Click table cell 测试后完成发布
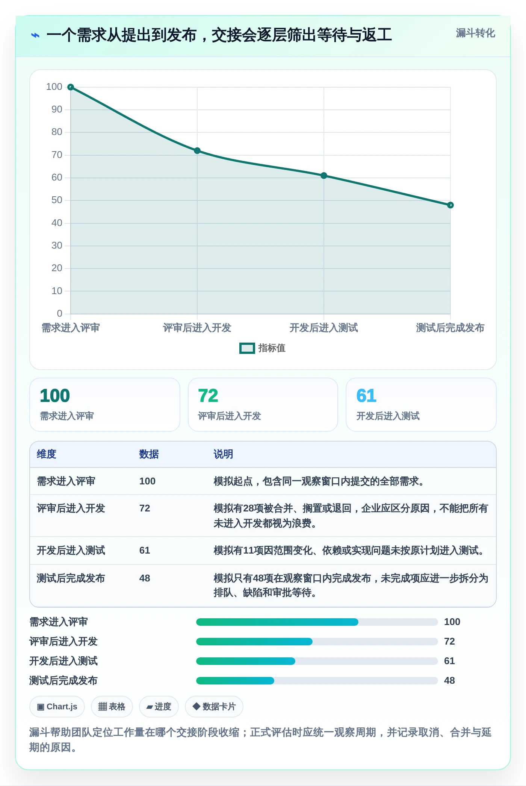526x786 pixels. [x=71, y=578]
